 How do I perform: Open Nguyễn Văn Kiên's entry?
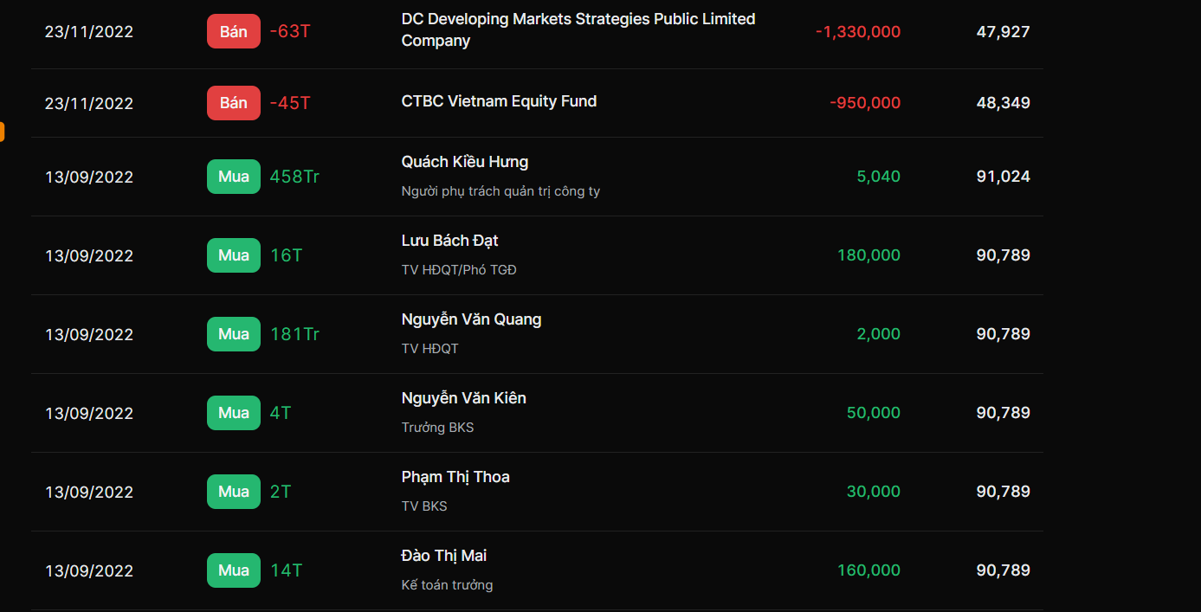(x=463, y=398)
